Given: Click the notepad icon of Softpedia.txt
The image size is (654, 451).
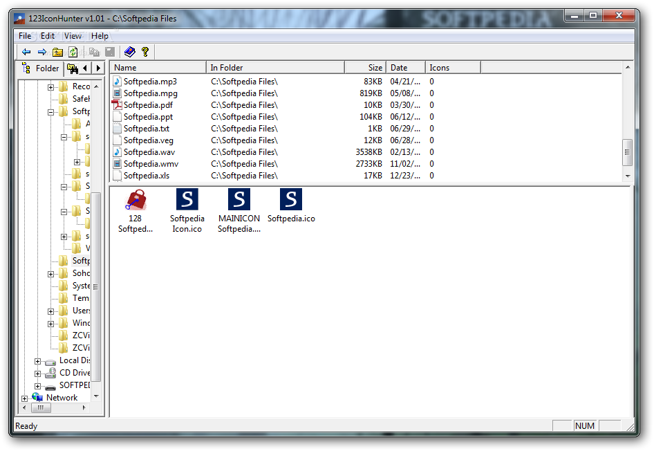Looking at the screenshot, I should click(x=118, y=128).
